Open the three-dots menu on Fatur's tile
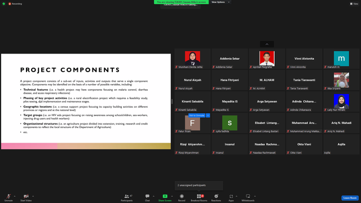This screenshot has width=361, height=203. [x=208, y=115]
